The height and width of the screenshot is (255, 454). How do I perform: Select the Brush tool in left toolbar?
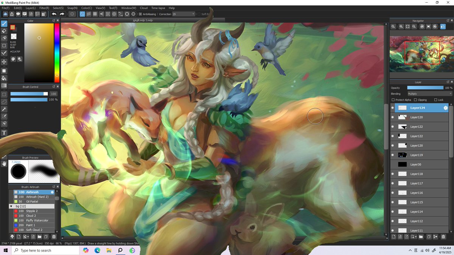pyautogui.click(x=4, y=24)
